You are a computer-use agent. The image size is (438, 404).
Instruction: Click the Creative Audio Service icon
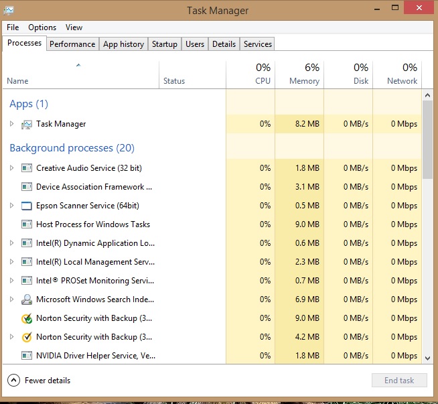click(x=27, y=168)
